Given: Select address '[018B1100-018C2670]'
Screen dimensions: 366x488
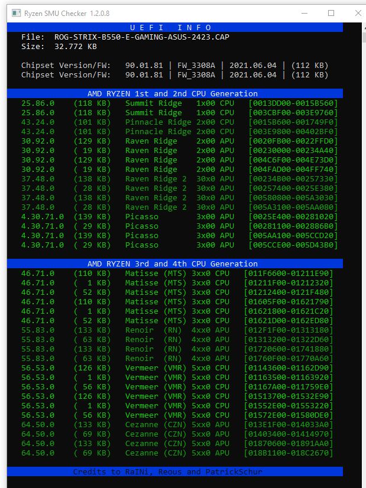Looking at the screenshot, I should [289, 453].
